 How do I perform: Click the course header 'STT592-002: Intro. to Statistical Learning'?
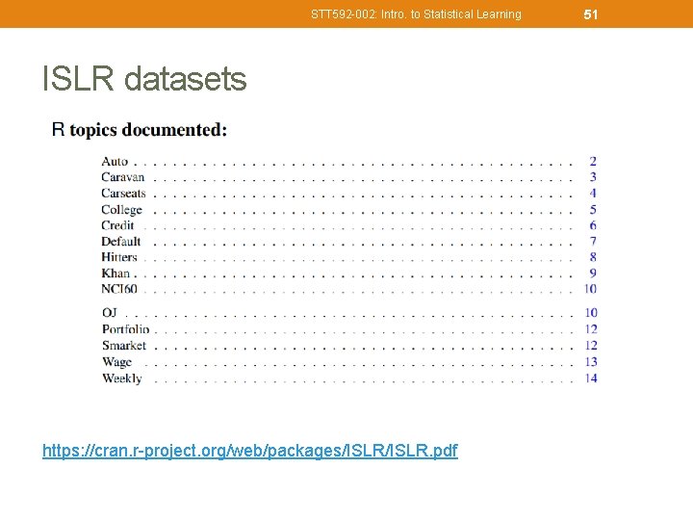pyautogui.click(x=416, y=14)
